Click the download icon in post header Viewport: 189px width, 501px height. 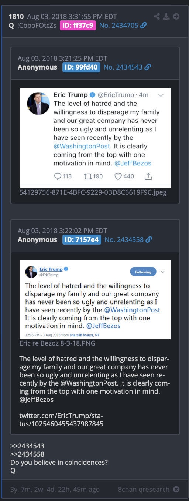coord(167,16)
